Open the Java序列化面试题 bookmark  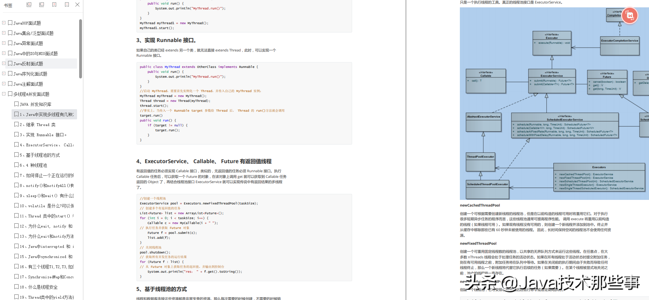(30, 74)
